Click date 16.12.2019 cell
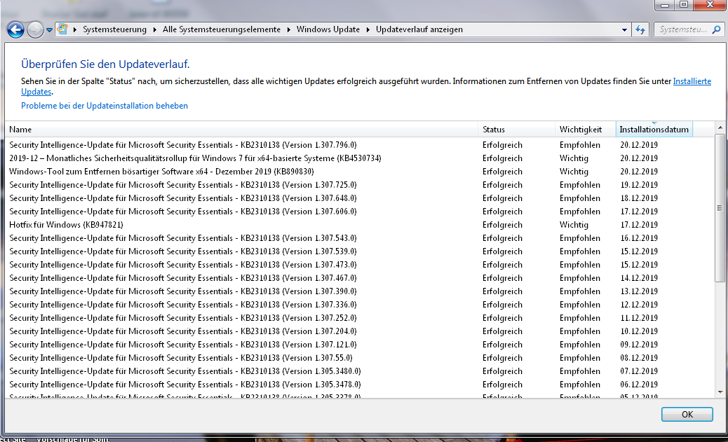Screen dimensions: 728x442 click(639, 238)
